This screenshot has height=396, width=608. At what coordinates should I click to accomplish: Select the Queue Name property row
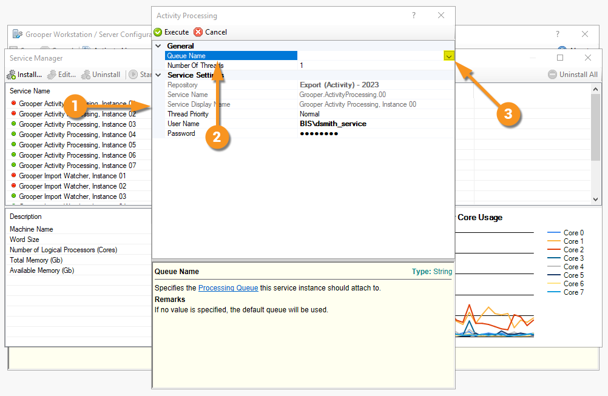(309, 56)
